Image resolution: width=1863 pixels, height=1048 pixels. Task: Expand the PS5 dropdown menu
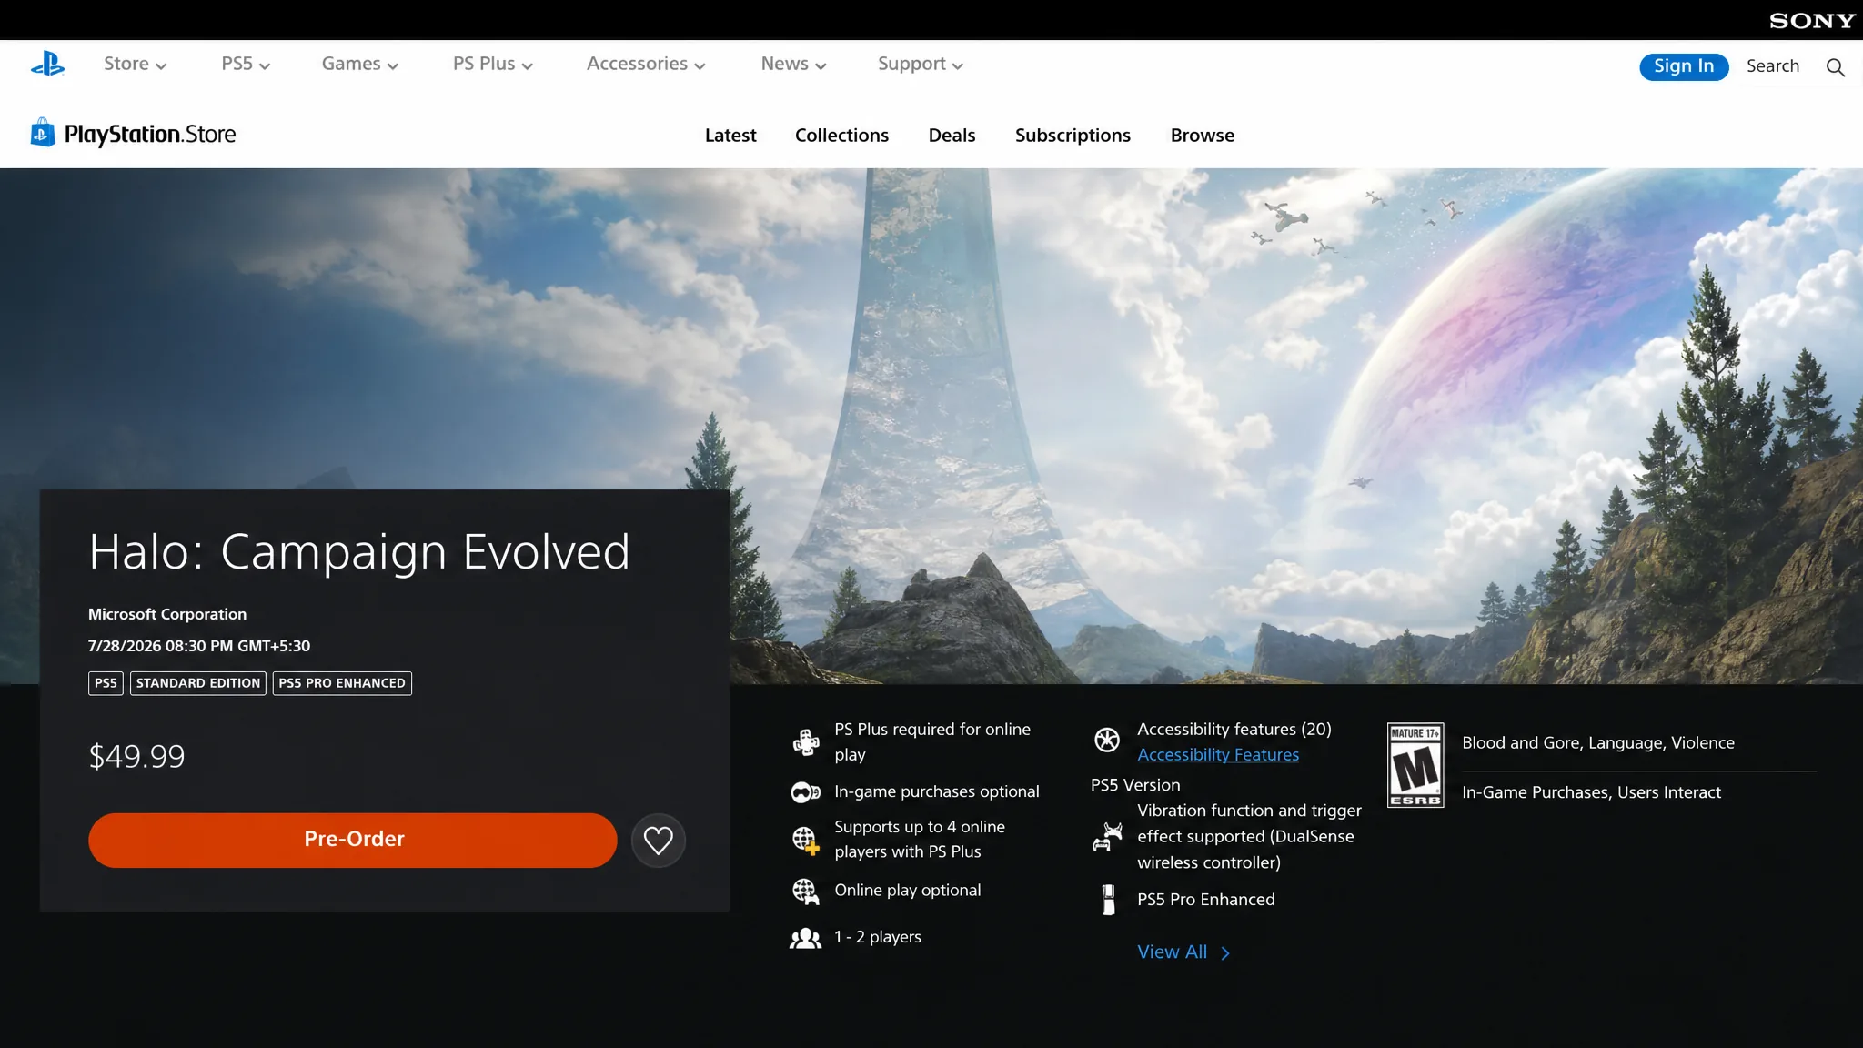(x=246, y=64)
